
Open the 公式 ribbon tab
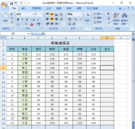coord(49,8)
